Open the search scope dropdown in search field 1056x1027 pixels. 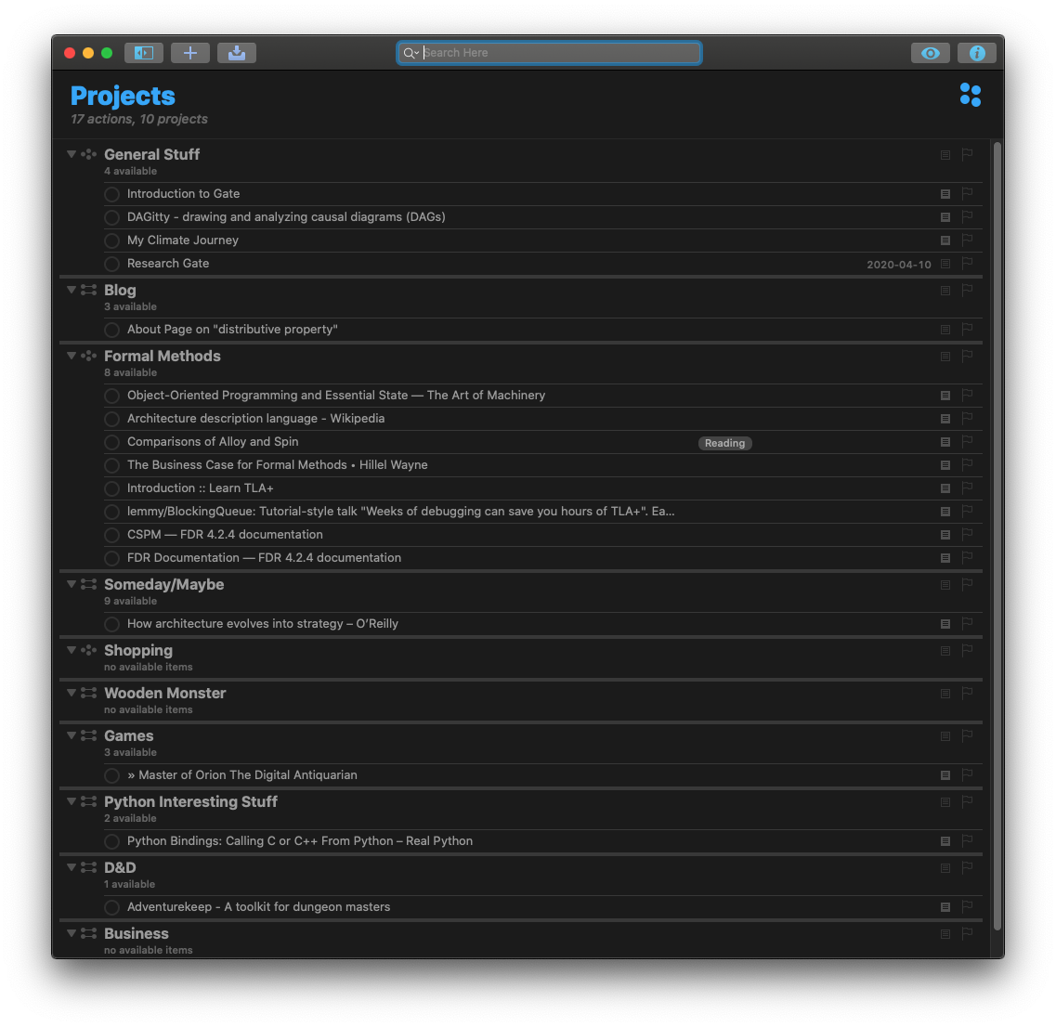[410, 53]
